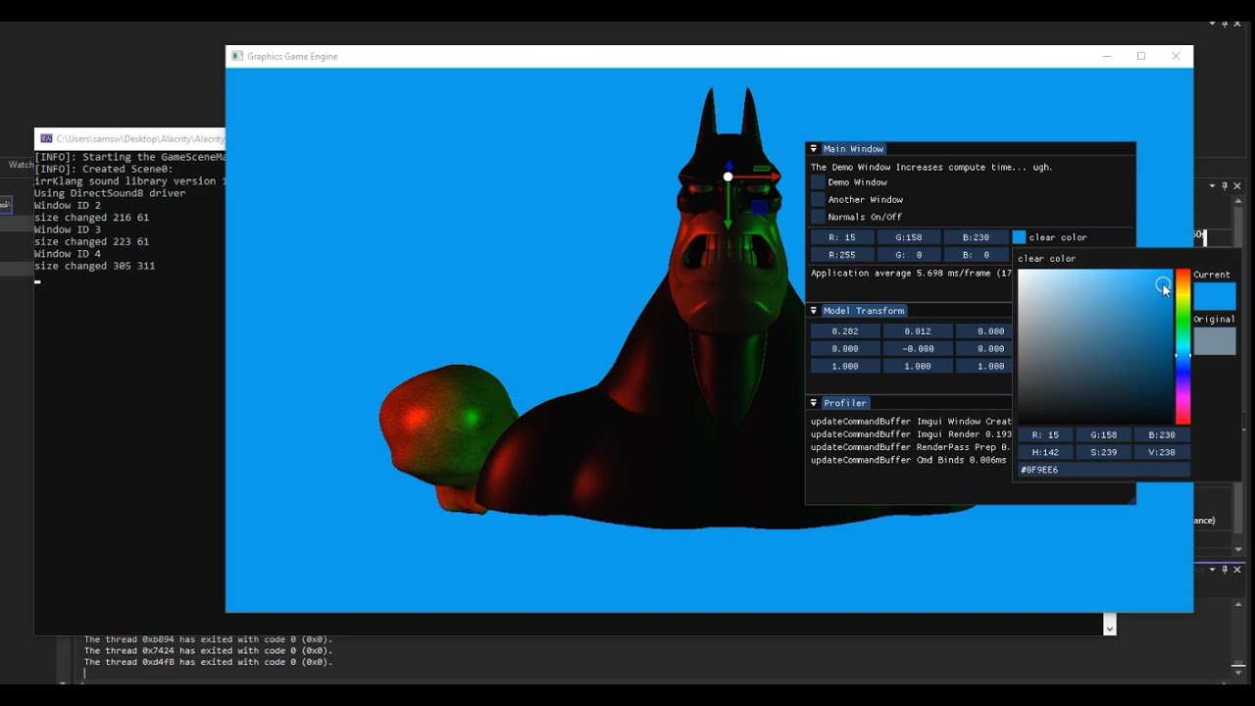Viewport: 1255px width, 706px height.
Task: Enable the Another Window checkbox
Action: (x=818, y=200)
